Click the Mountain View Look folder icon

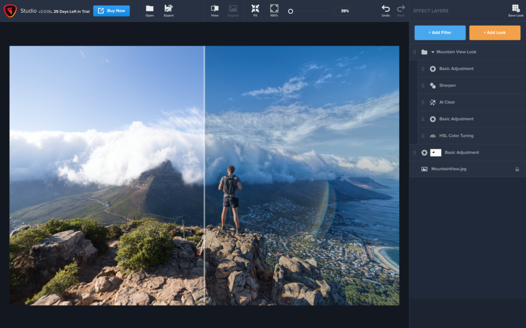[423, 52]
